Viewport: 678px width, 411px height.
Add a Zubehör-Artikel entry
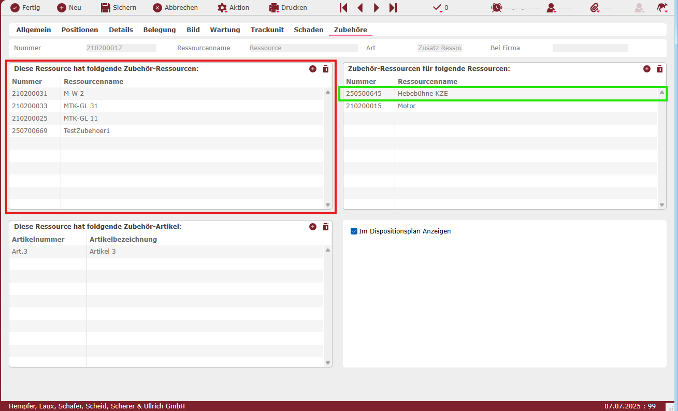tap(313, 227)
